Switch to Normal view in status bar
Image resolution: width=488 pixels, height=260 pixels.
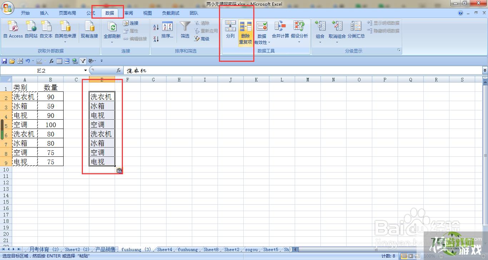pos(404,256)
